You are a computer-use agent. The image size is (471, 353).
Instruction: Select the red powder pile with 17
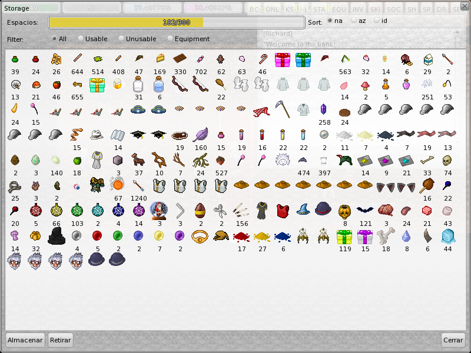(x=241, y=237)
